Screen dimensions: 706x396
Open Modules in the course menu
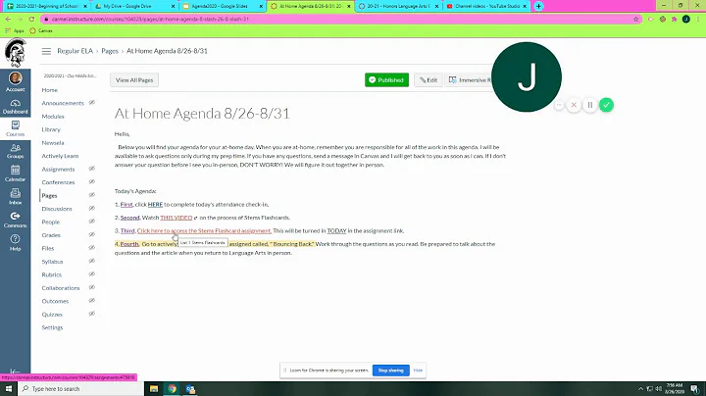(x=53, y=117)
